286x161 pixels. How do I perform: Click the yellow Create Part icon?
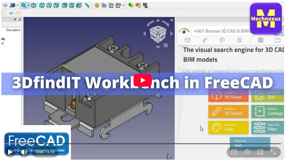click(97, 5)
